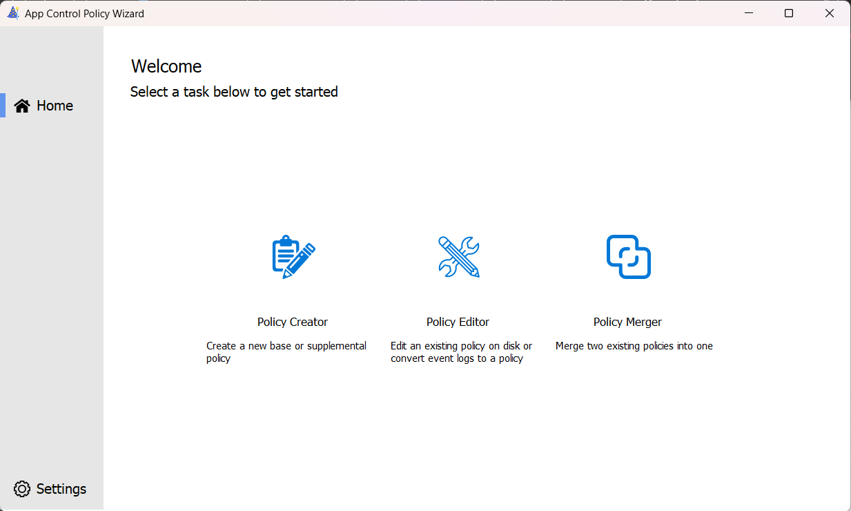Click the Policy Creator label
Screen dimensions: 851x511
point(293,322)
